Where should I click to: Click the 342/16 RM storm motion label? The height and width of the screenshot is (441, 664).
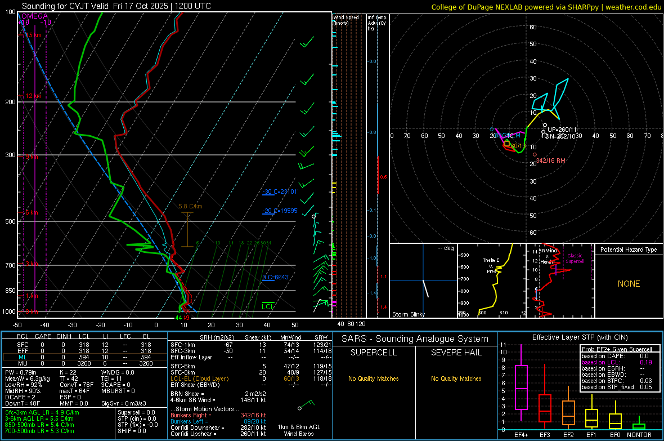point(550,161)
